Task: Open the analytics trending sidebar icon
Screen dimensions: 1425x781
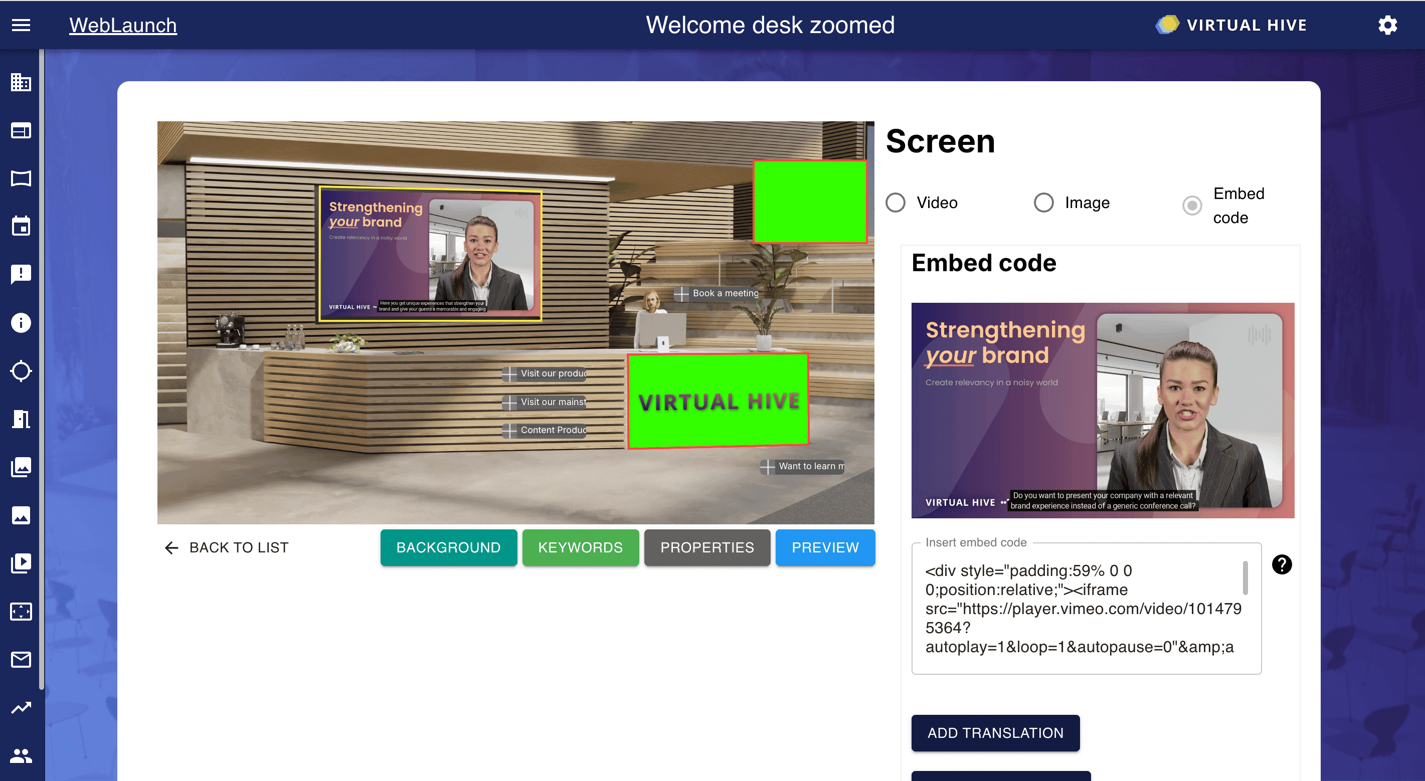Action: pos(21,707)
